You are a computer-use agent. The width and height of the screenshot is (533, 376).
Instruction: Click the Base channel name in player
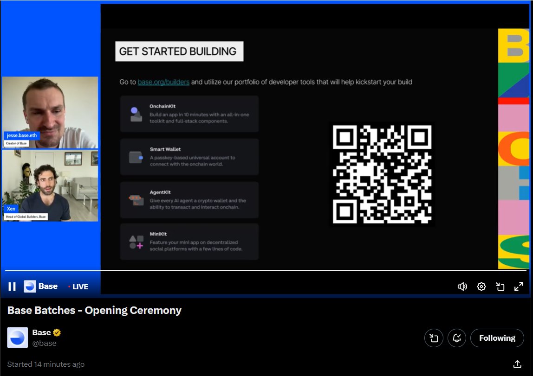coord(48,286)
